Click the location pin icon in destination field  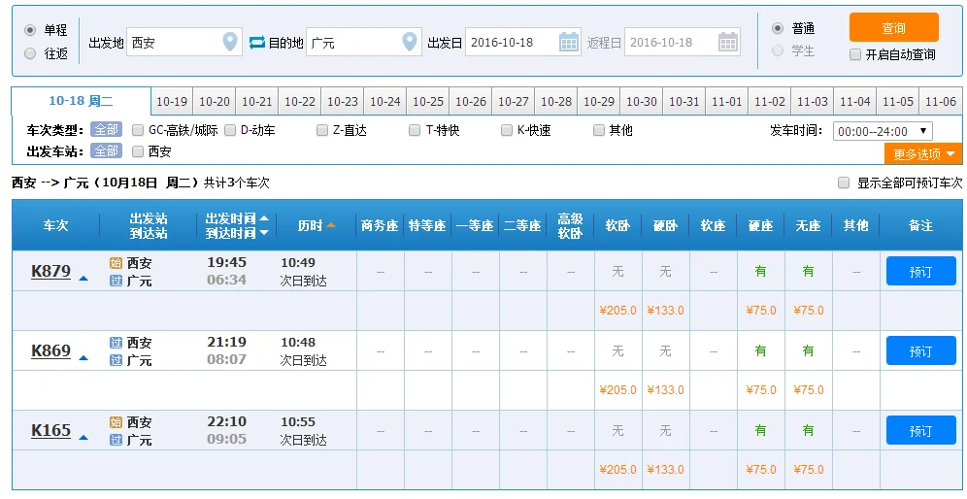point(410,42)
